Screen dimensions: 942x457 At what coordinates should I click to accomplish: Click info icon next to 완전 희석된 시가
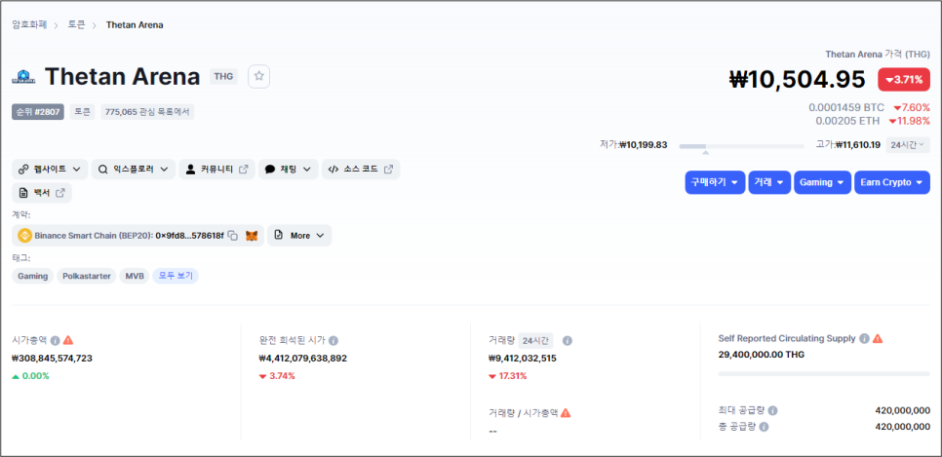pos(334,341)
